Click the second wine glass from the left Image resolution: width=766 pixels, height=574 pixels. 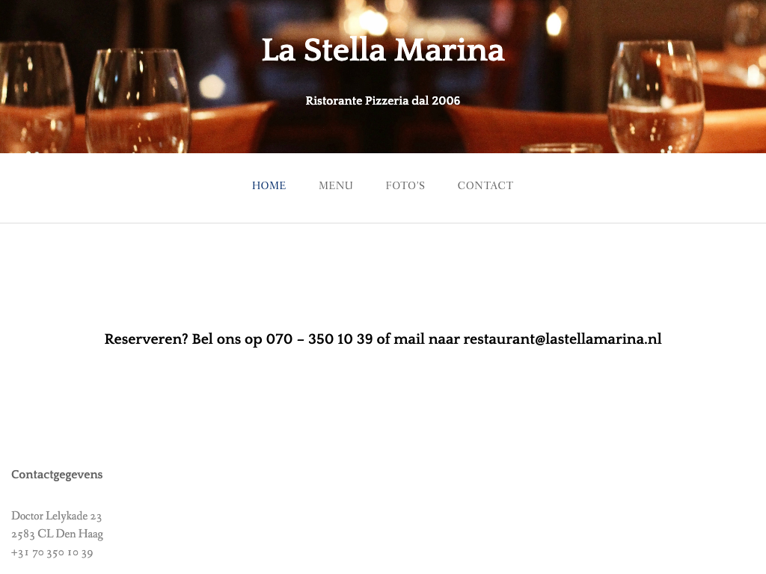tap(138, 101)
